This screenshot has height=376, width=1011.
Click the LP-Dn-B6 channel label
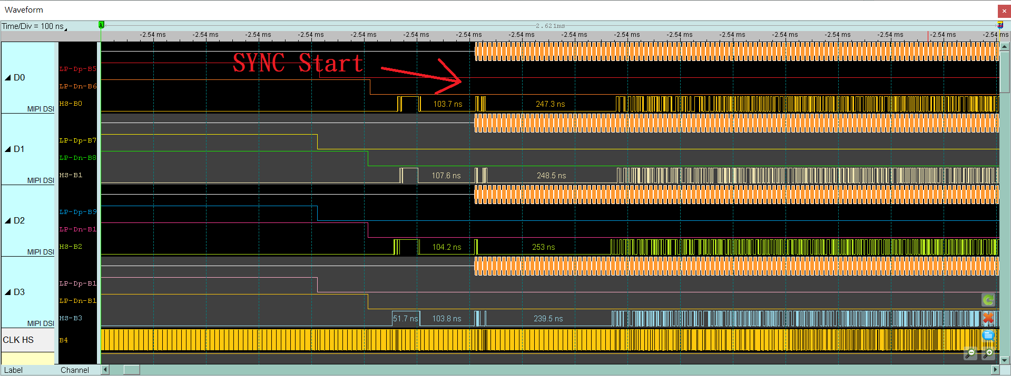(78, 86)
